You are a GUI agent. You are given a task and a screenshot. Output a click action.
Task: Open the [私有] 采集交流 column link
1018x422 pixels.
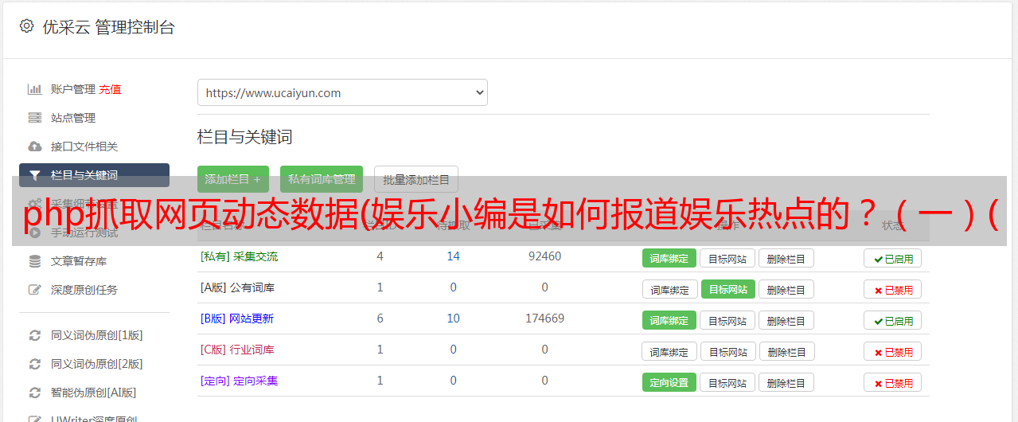click(x=239, y=256)
